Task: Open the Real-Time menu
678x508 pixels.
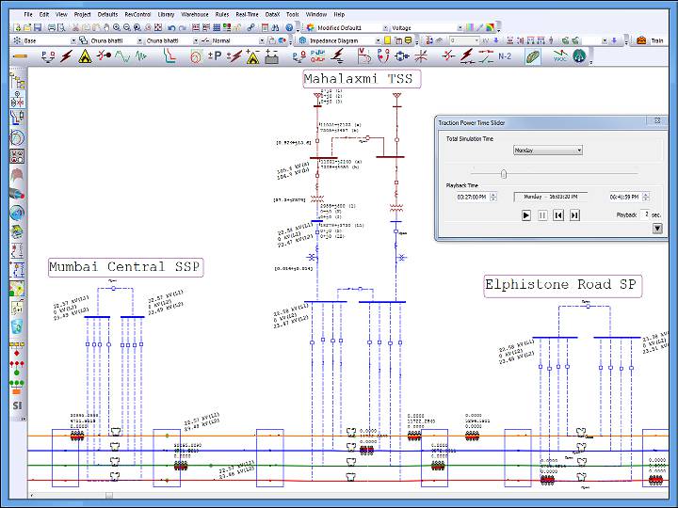Action: coord(247,15)
